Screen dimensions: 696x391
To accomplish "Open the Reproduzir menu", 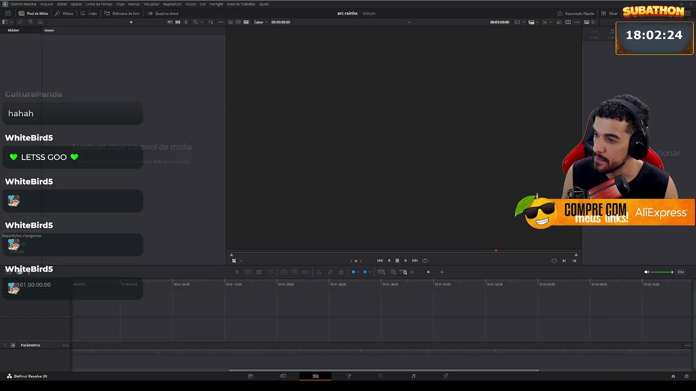I will click(172, 4).
